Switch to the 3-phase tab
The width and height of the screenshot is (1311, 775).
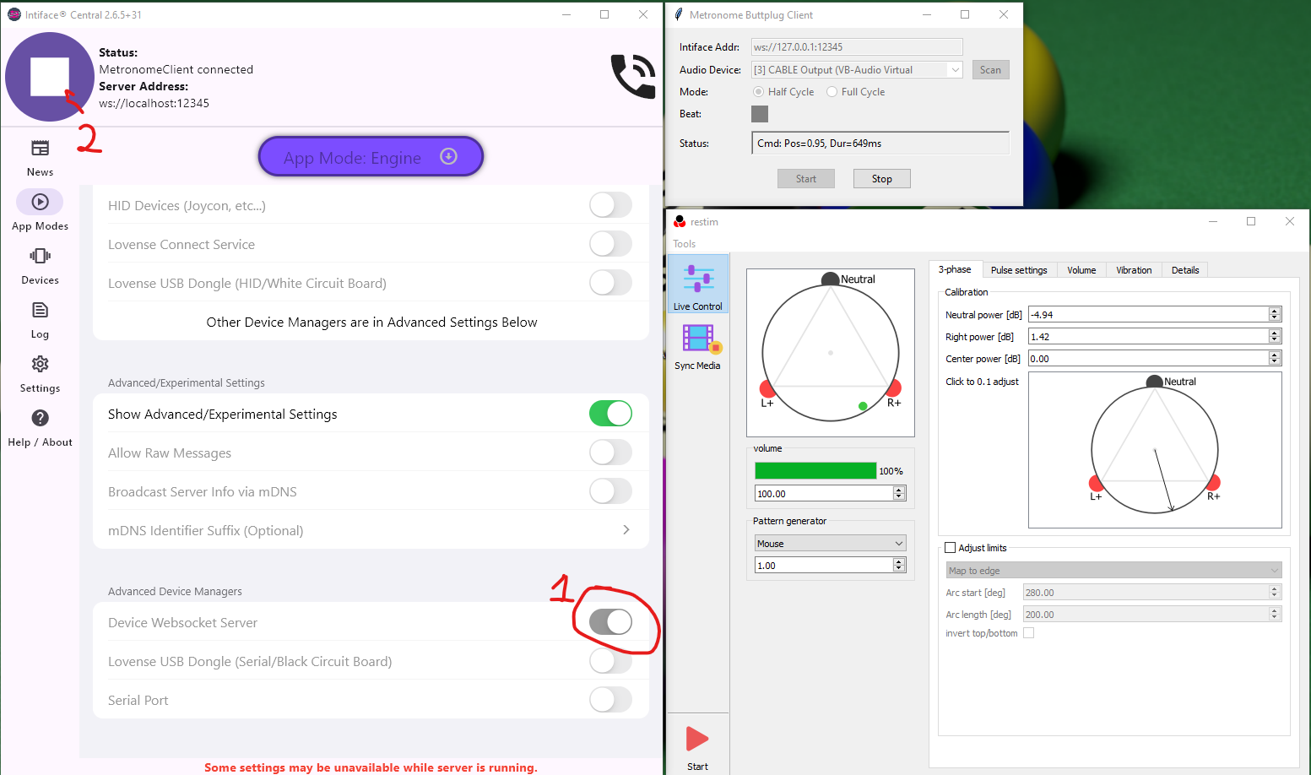click(955, 269)
